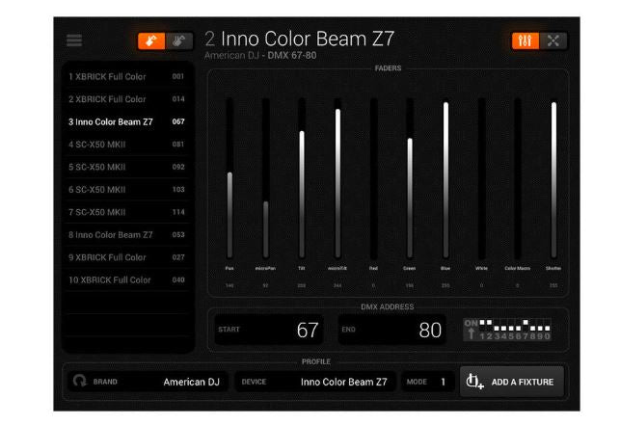Toggle the DIP switch ON display
The image size is (620, 425).
(507, 330)
